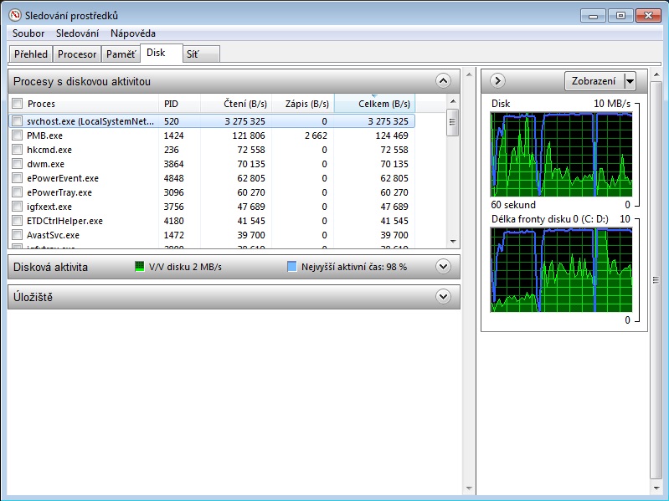Select the ePowerTray.exe process name

pos(59,192)
